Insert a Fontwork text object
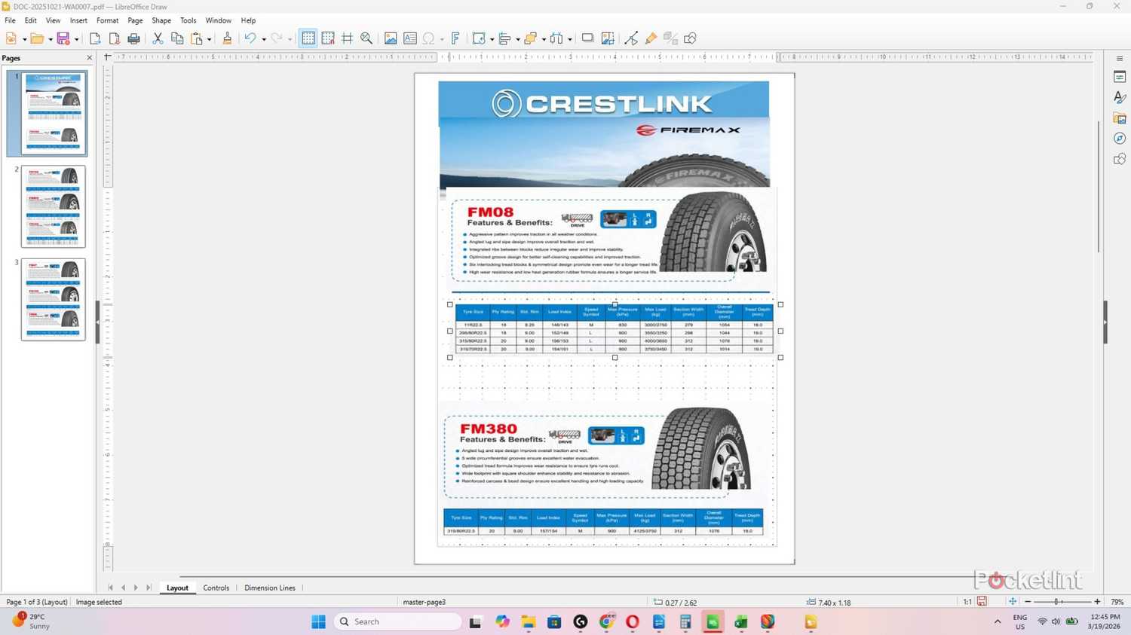This screenshot has width=1131, height=635. coord(455,38)
